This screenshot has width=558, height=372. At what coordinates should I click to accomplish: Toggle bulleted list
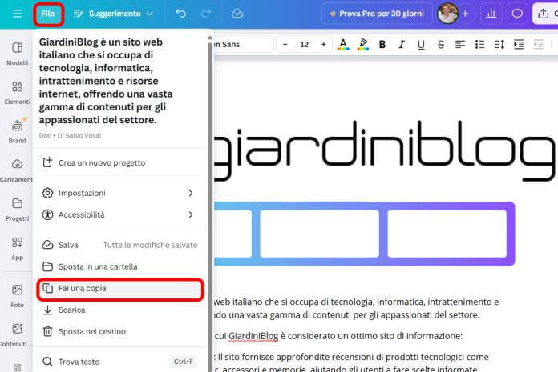click(x=479, y=44)
